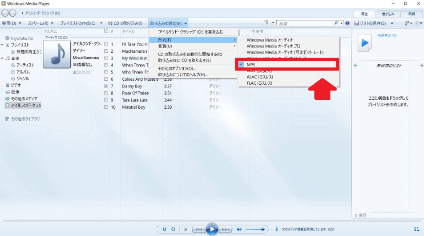Image resolution: width=424 pixels, height=236 pixels.
Task: Click リストの保存(S) button
Action: [x=370, y=23]
